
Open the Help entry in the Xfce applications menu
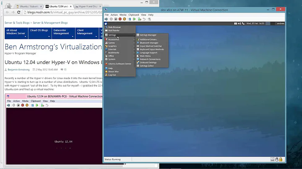(x=120, y=68)
